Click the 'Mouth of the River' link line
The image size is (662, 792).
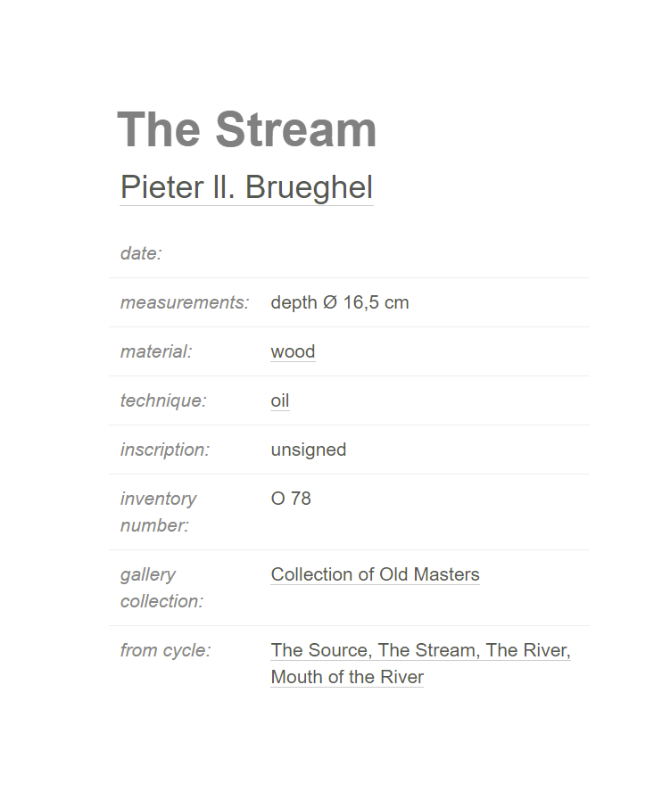tap(347, 677)
